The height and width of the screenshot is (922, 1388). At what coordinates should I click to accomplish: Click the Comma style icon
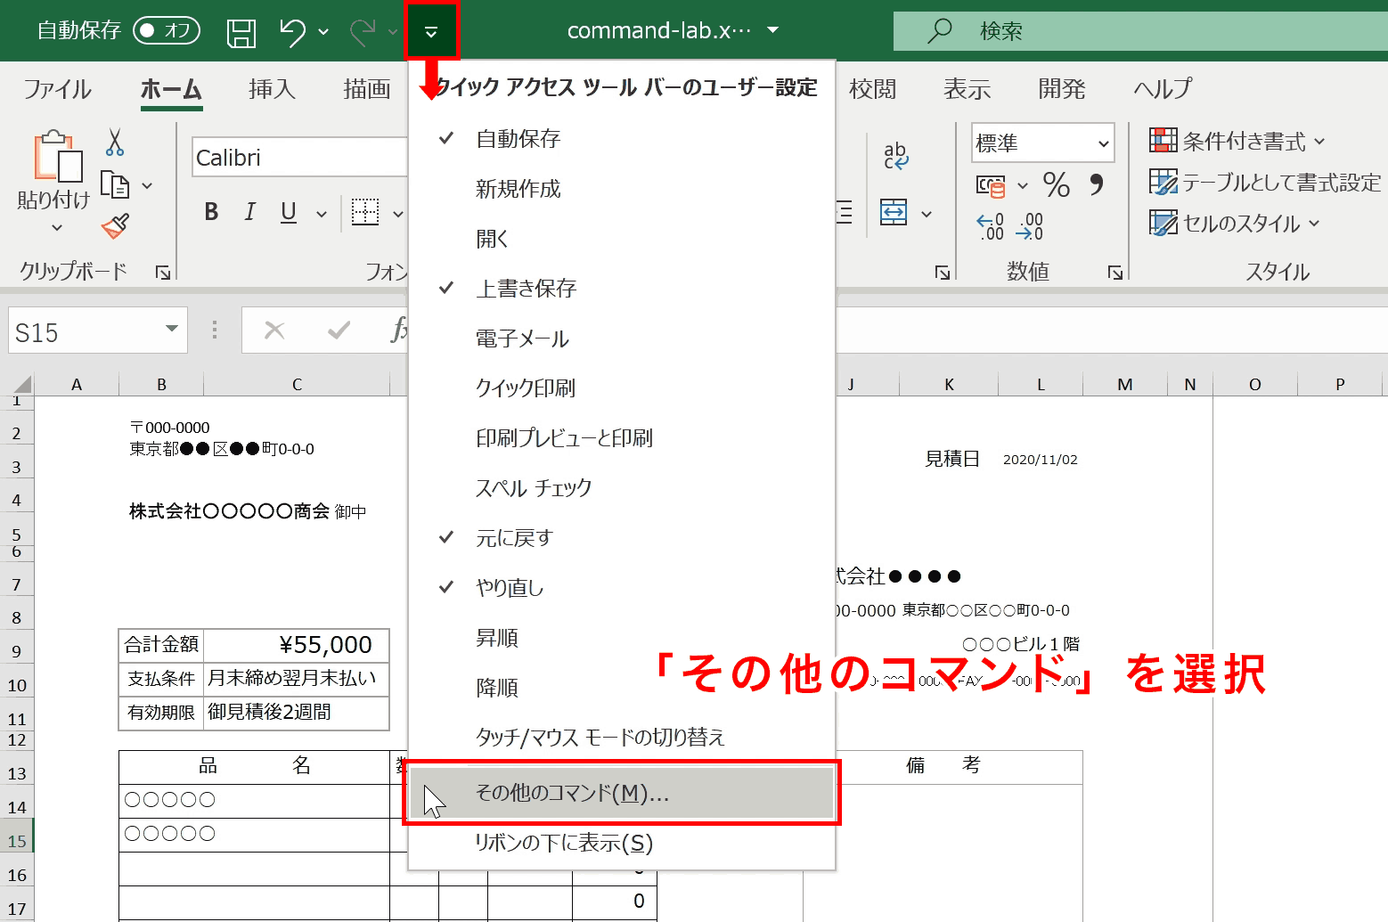(1097, 185)
